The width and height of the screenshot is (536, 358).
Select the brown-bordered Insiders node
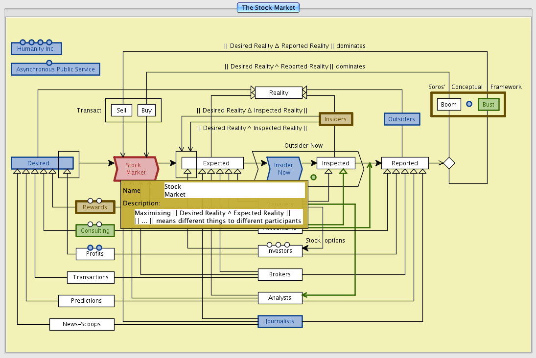click(335, 119)
